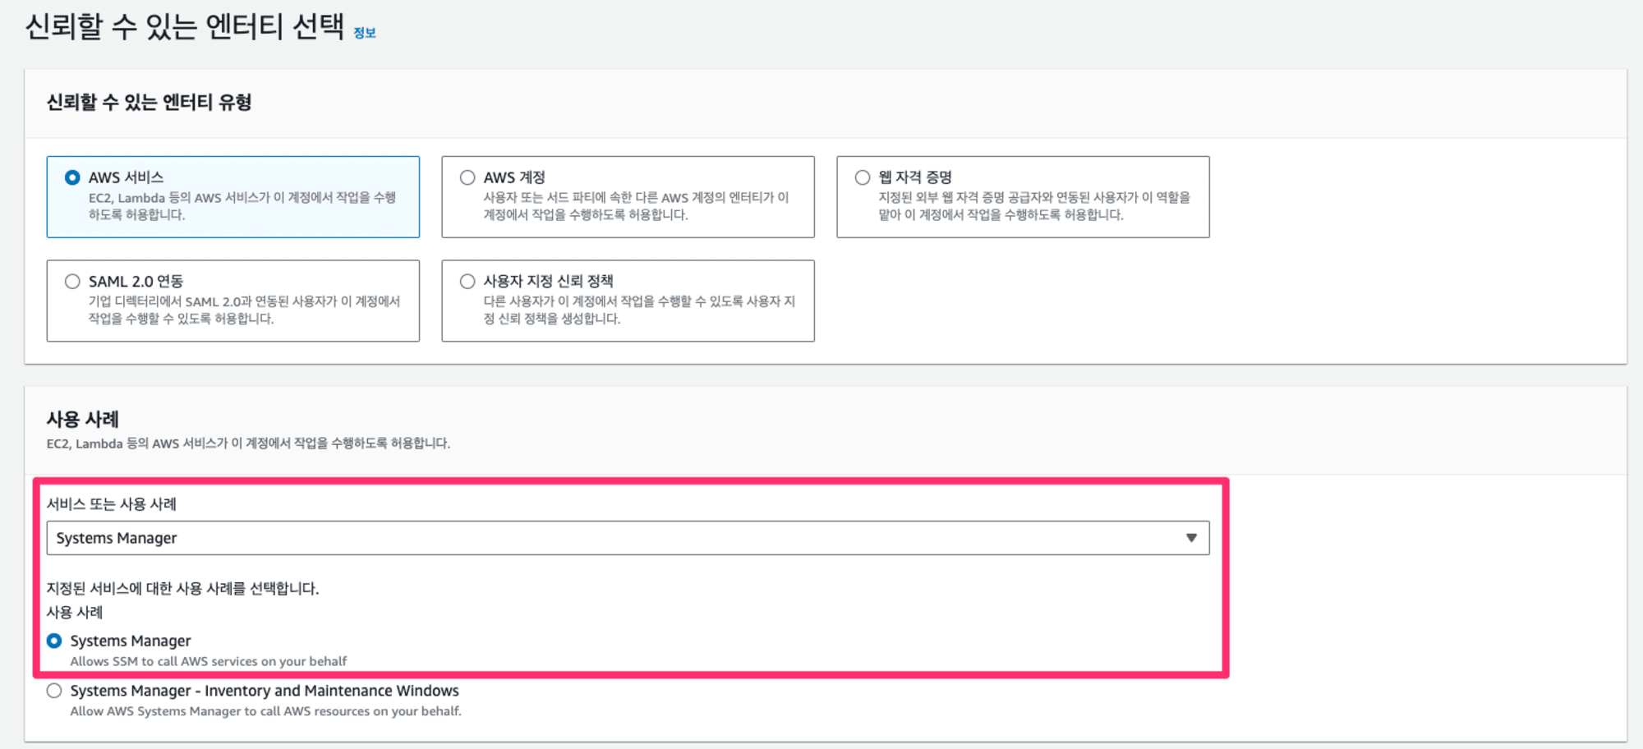This screenshot has height=749, width=1643.
Task: Choose the 웹 자격 증명 option
Action: pyautogui.click(x=863, y=177)
